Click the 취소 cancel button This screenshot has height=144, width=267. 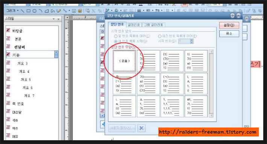point(229,34)
